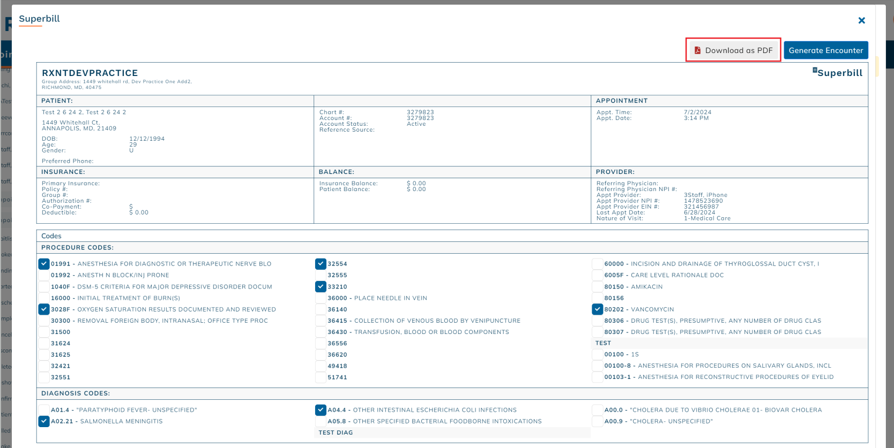Screen dimensions: 894x448
Task: Click provider name 3Staff, iPhone
Action: click(706, 195)
